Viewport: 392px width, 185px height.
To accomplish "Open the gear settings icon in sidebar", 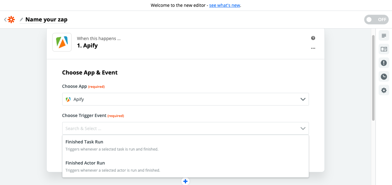I will tap(384, 90).
